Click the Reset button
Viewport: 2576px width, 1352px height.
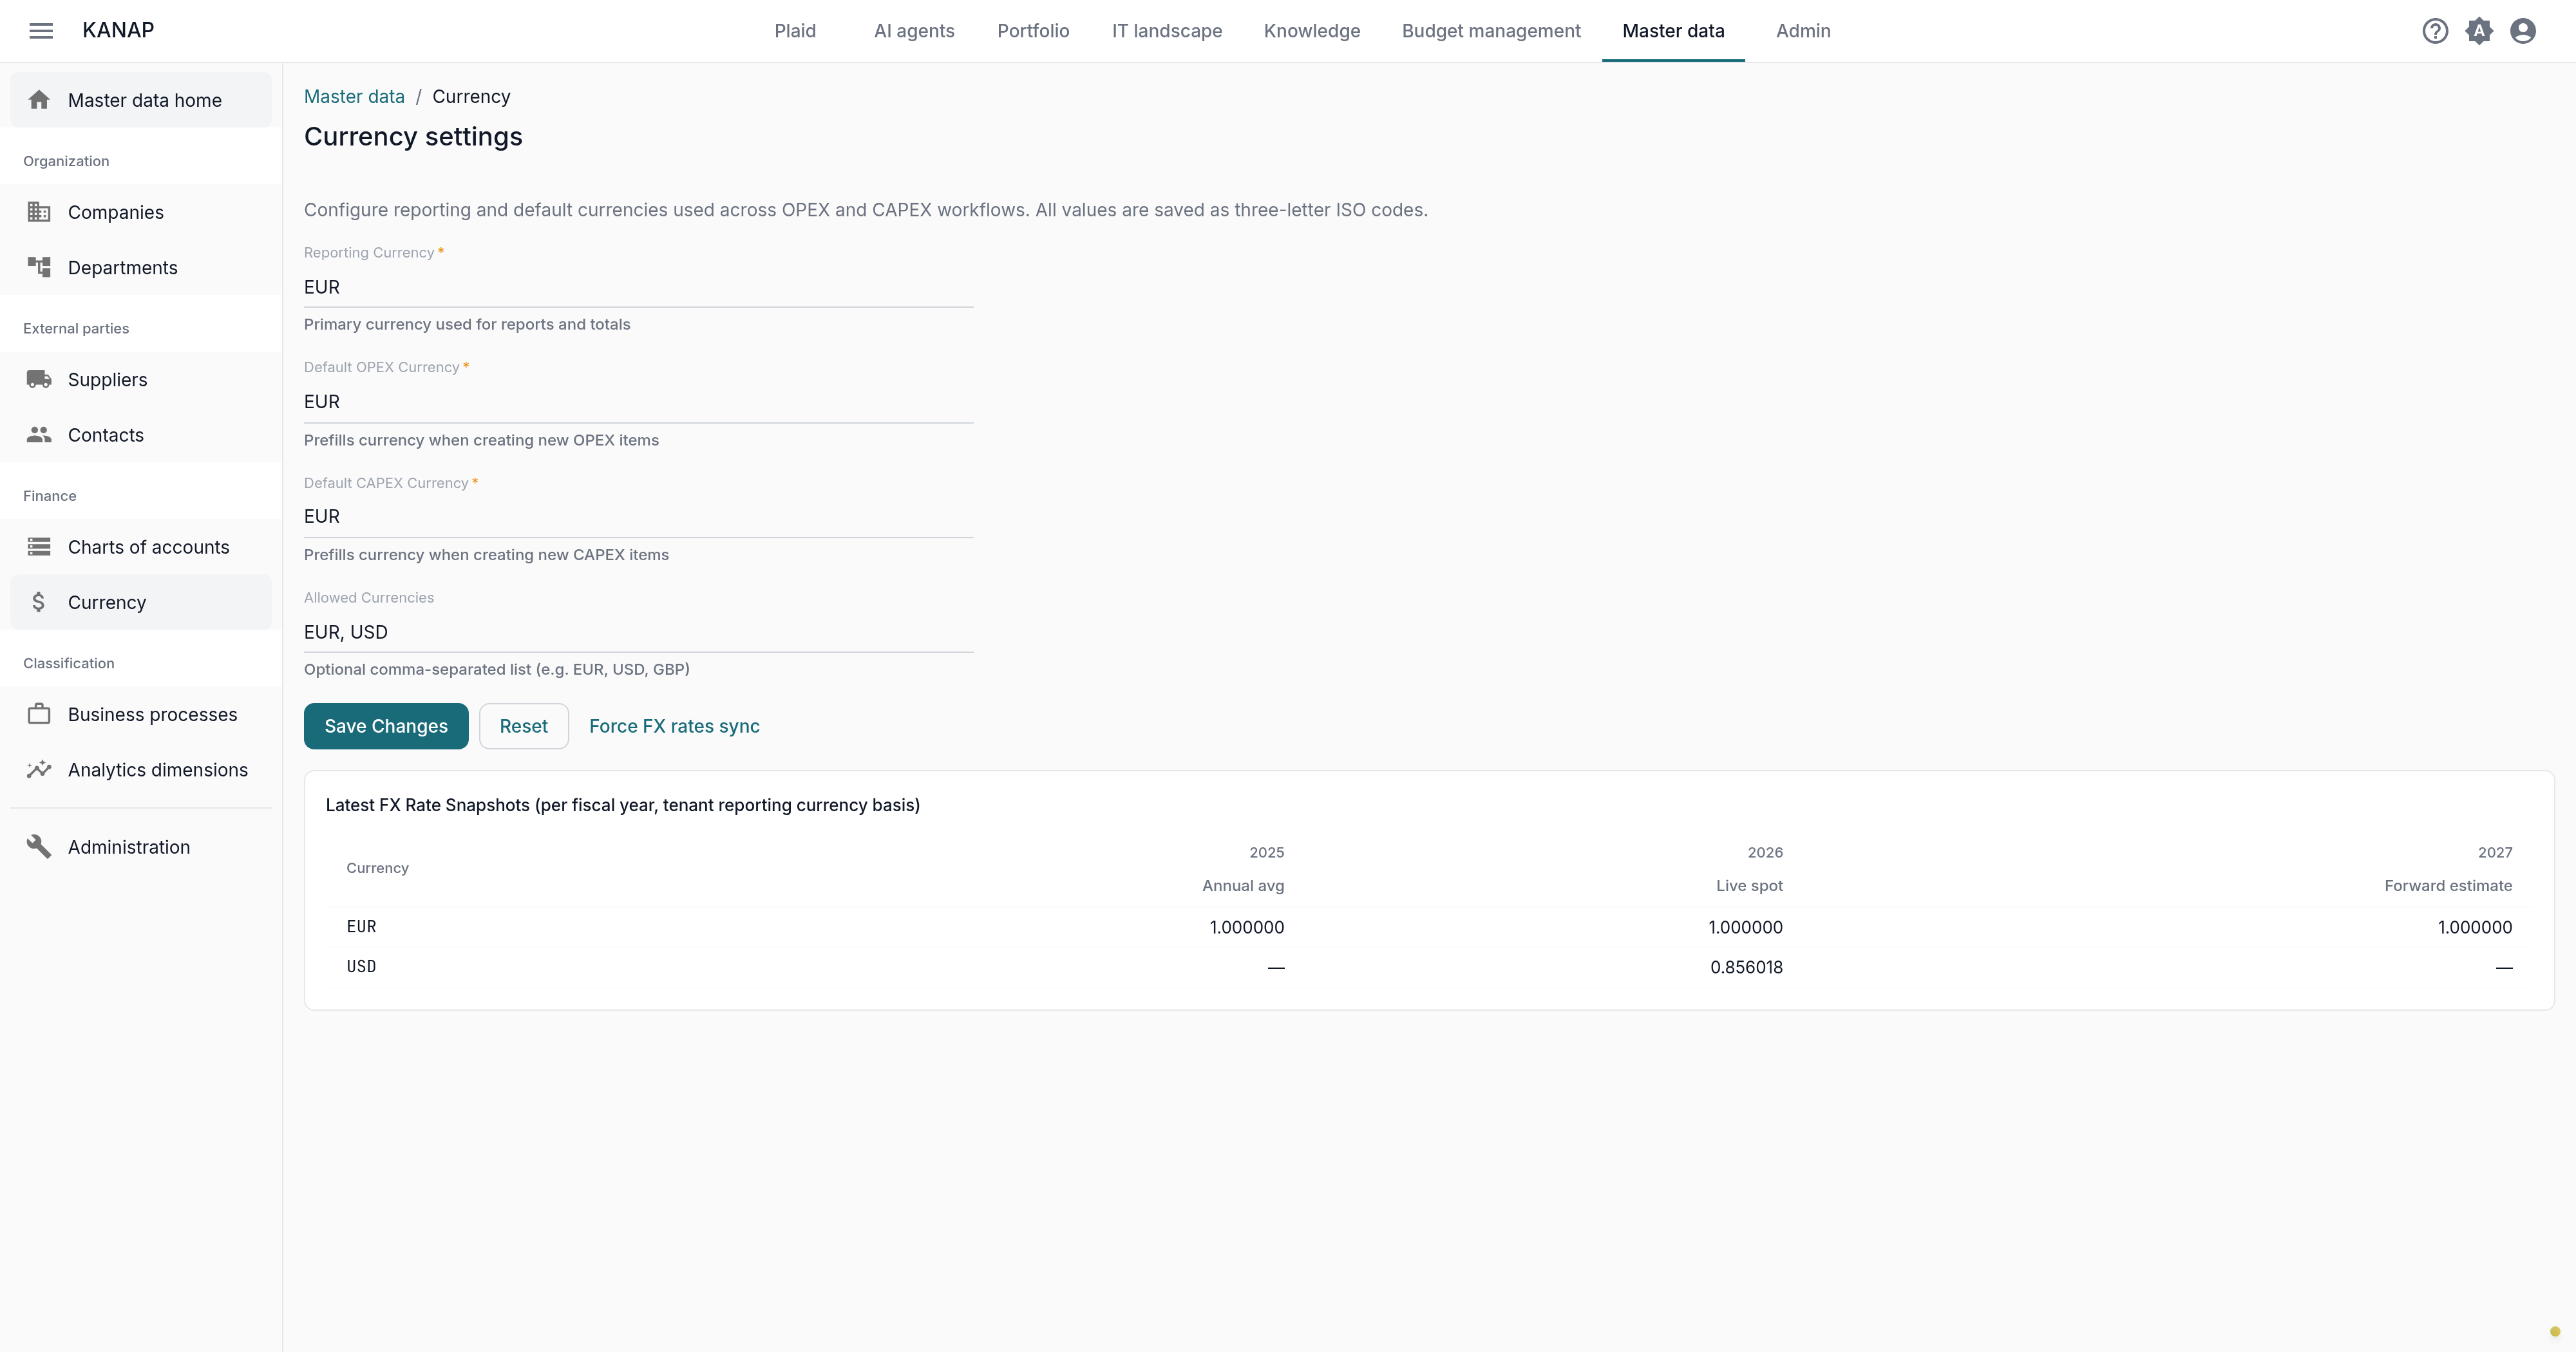524,726
